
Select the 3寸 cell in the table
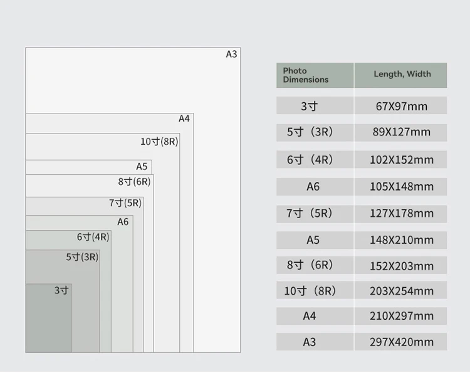pos(315,105)
